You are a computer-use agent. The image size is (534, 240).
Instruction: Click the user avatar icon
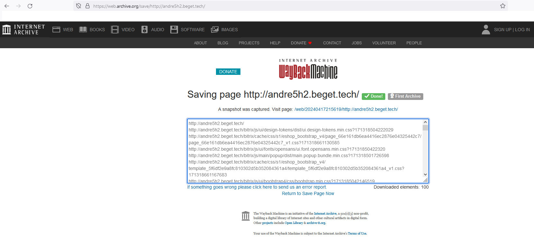(486, 30)
